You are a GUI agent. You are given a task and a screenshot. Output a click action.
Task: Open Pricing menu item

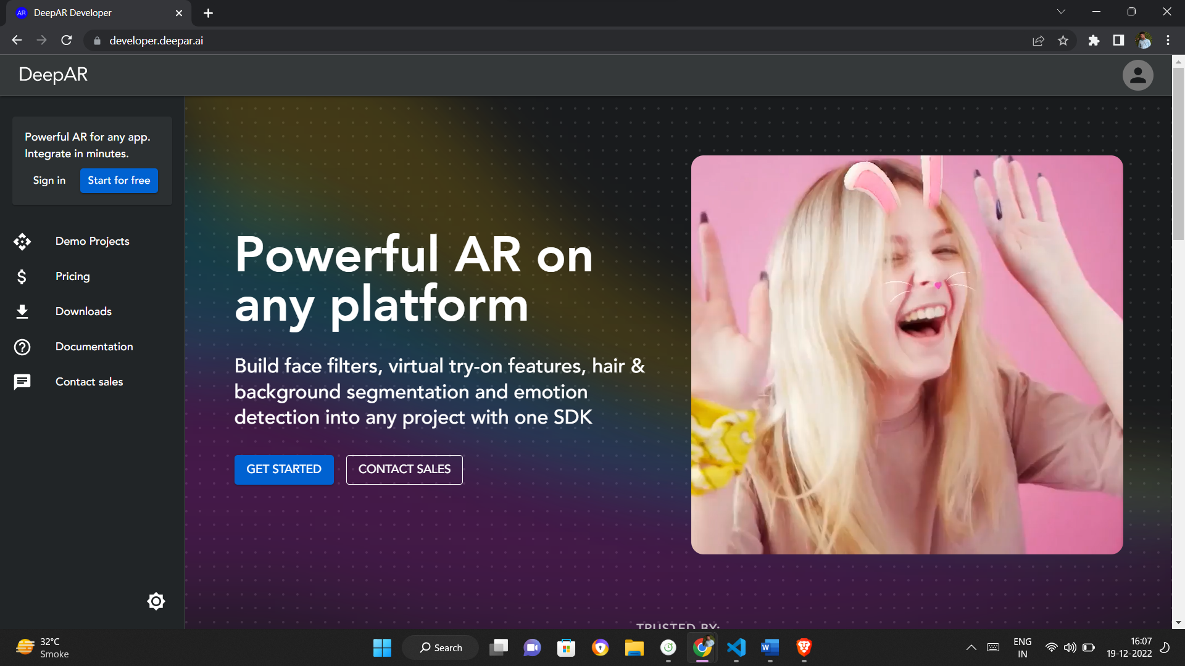(73, 276)
